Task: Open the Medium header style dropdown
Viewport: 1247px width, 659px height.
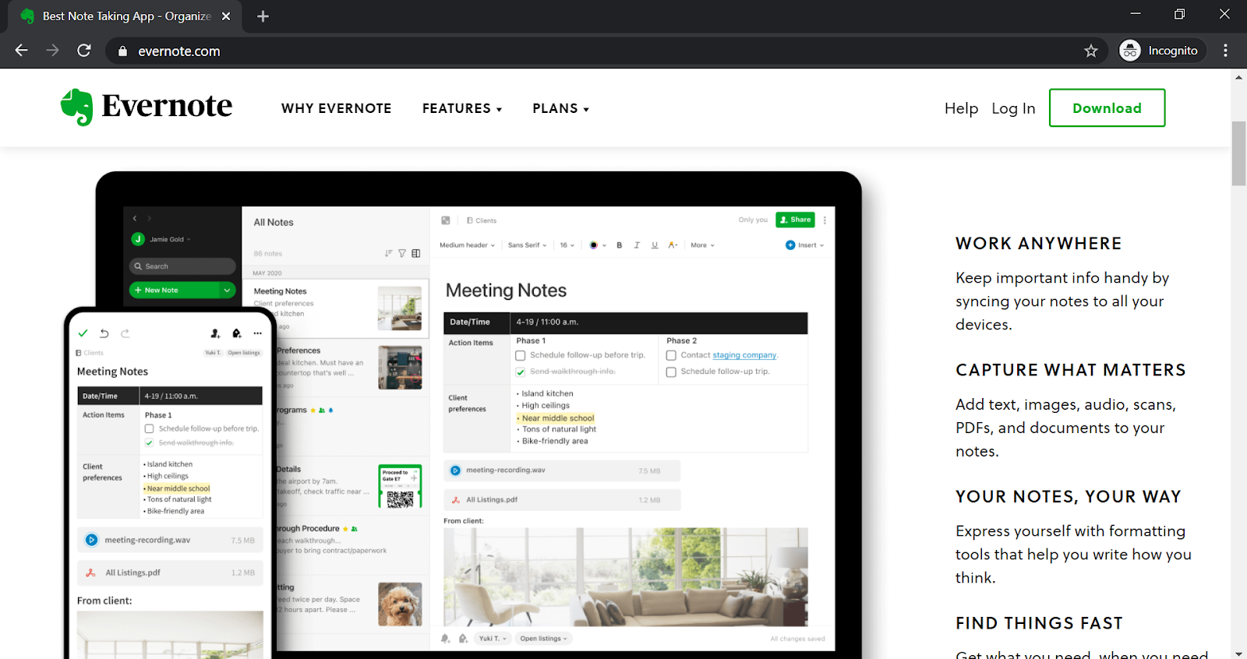Action: (x=467, y=245)
